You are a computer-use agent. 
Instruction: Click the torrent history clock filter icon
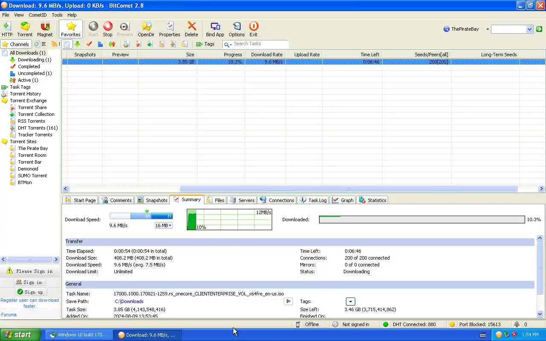[126, 44]
